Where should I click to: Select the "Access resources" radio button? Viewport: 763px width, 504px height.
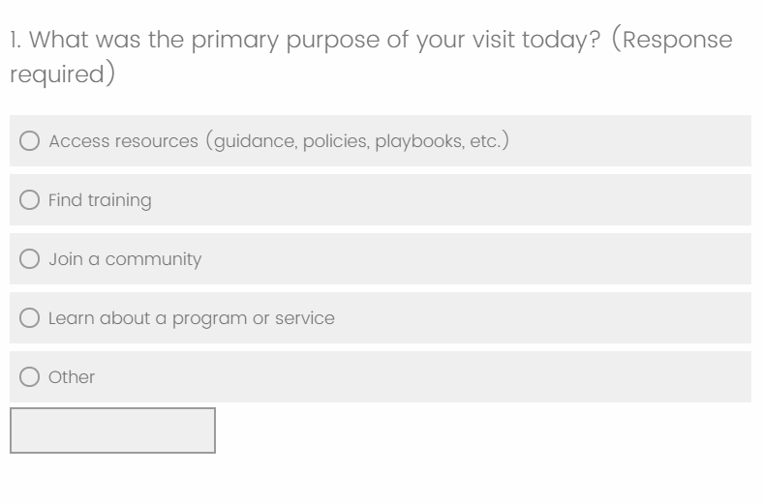pyautogui.click(x=30, y=141)
